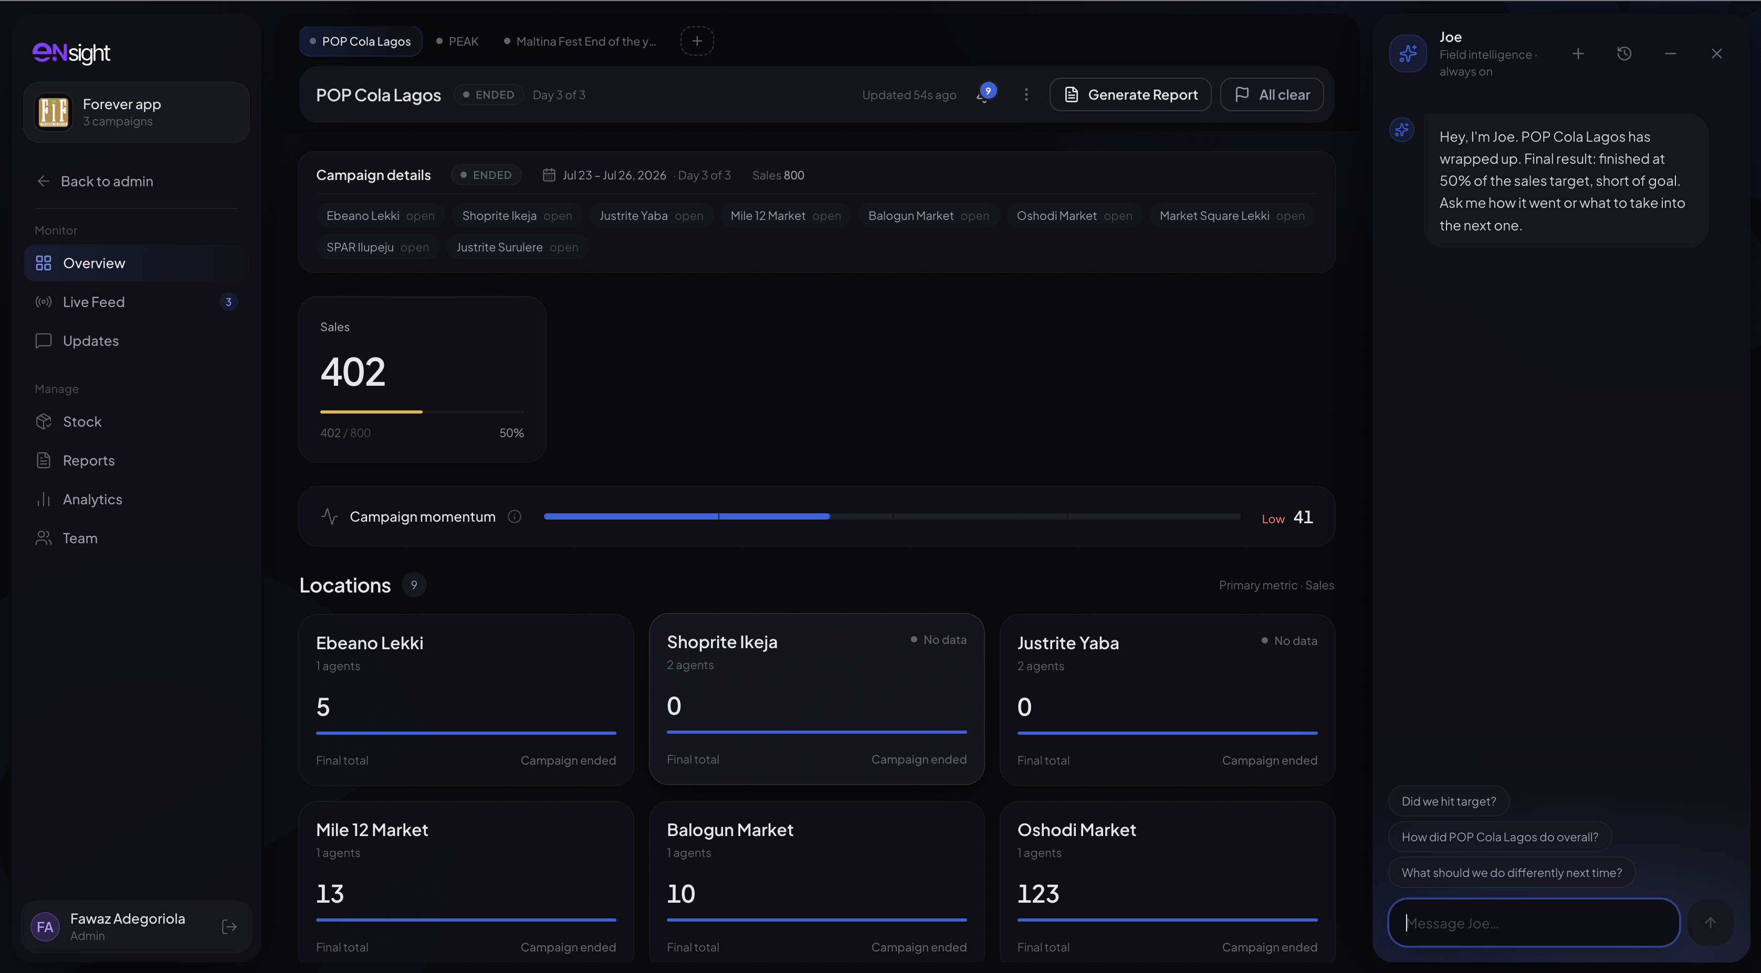1761x973 pixels.
Task: Open Joe chat history
Action: pos(1624,54)
